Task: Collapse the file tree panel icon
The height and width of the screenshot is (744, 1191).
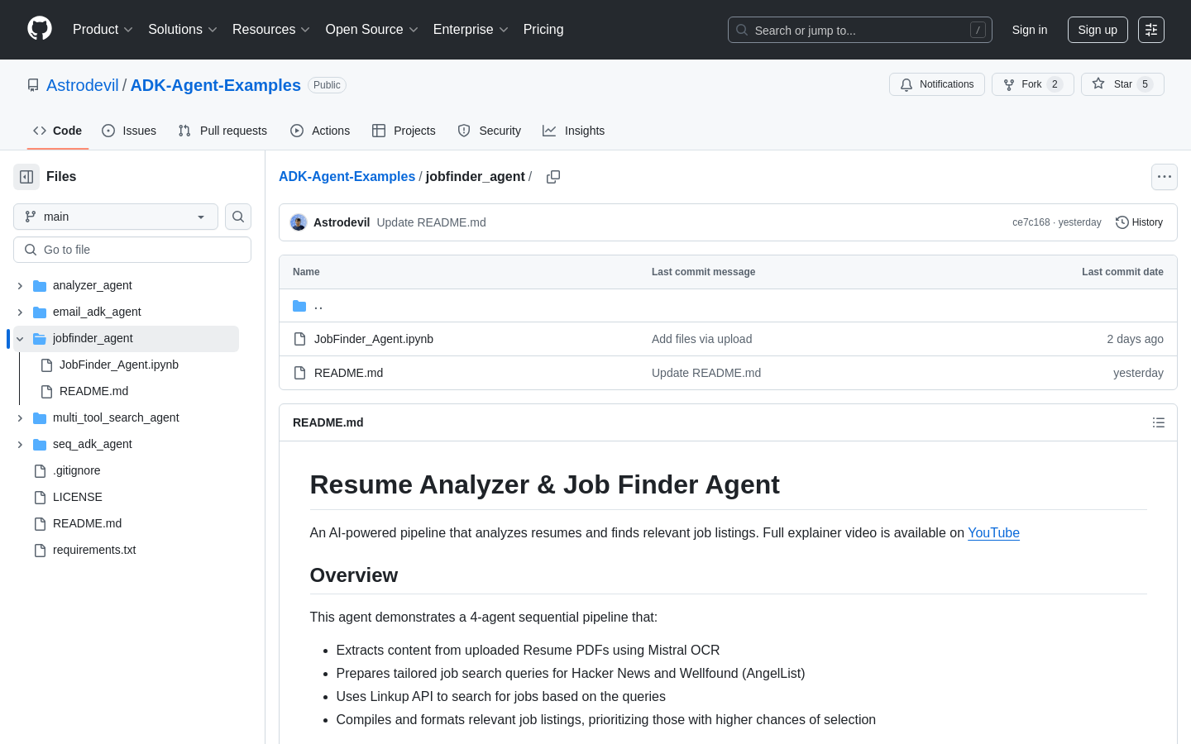Action: click(26, 177)
